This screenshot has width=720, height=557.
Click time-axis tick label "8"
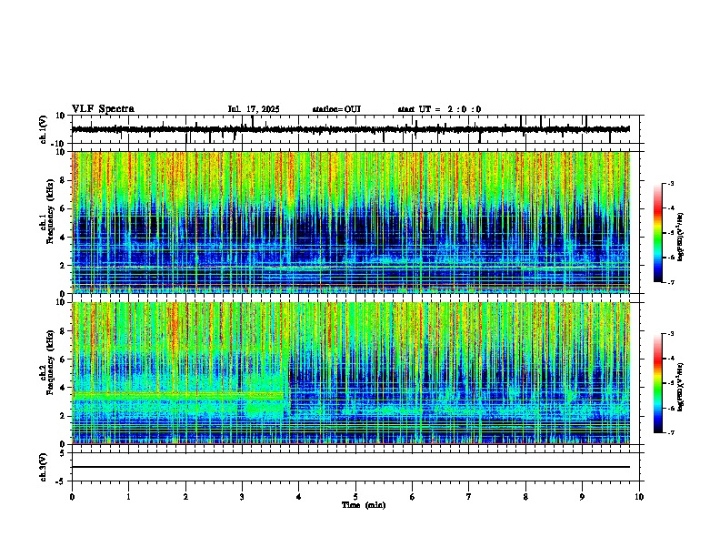pyautogui.click(x=525, y=497)
